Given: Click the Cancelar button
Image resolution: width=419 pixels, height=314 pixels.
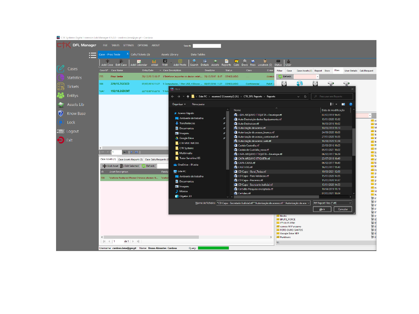Looking at the screenshot, I should coord(342,209).
